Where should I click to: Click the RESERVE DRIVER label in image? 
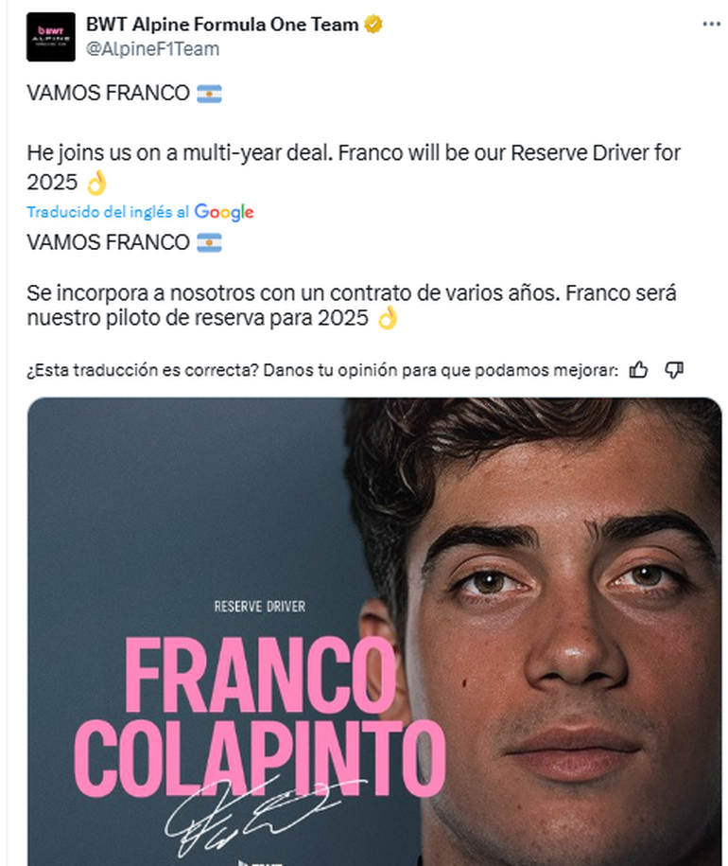[x=260, y=607]
